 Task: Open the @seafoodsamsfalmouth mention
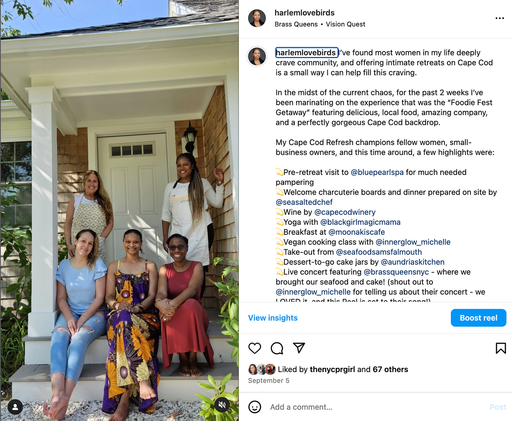[x=379, y=252]
